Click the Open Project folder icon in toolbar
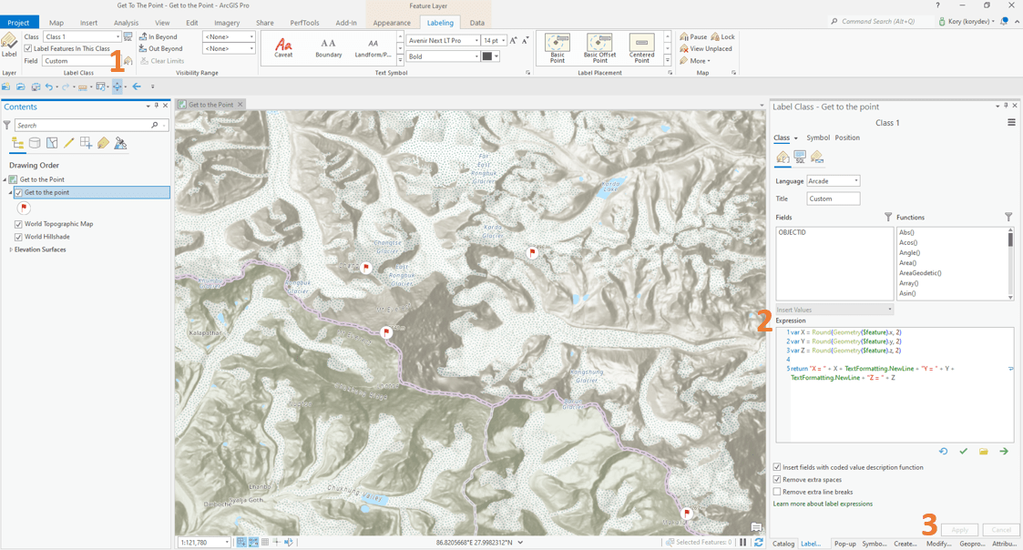The height and width of the screenshot is (550, 1023). pos(21,87)
